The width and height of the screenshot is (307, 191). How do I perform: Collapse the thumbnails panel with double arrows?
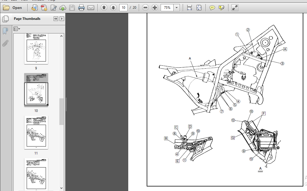pyautogui.click(x=56, y=19)
